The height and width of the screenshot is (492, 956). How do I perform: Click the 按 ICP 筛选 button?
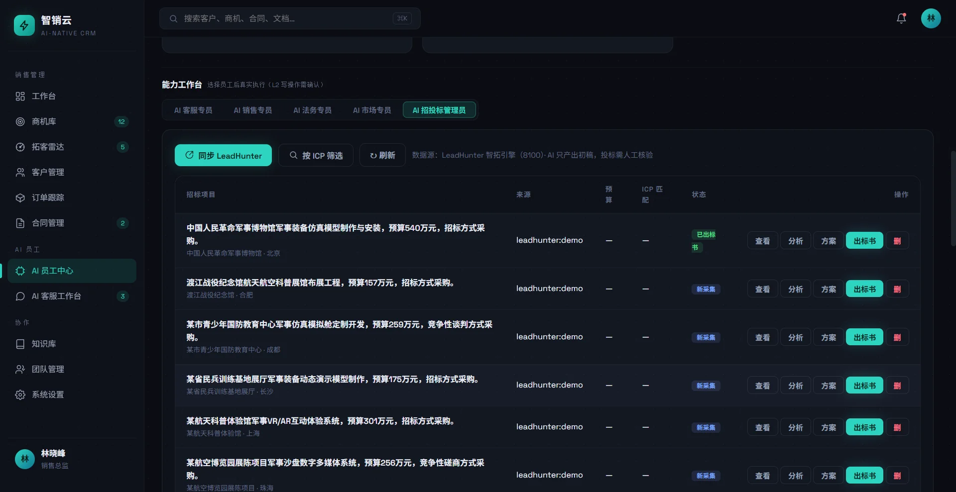coord(316,155)
